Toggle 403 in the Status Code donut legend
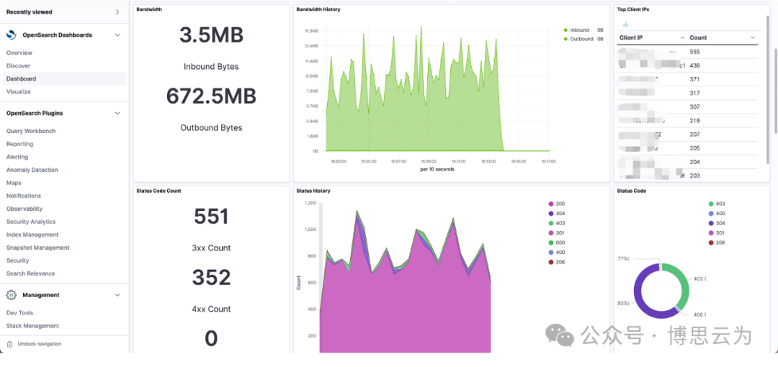 (x=717, y=204)
